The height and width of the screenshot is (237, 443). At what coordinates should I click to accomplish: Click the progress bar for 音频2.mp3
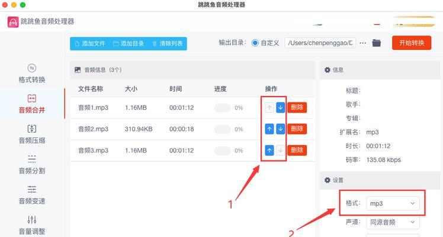click(223, 129)
